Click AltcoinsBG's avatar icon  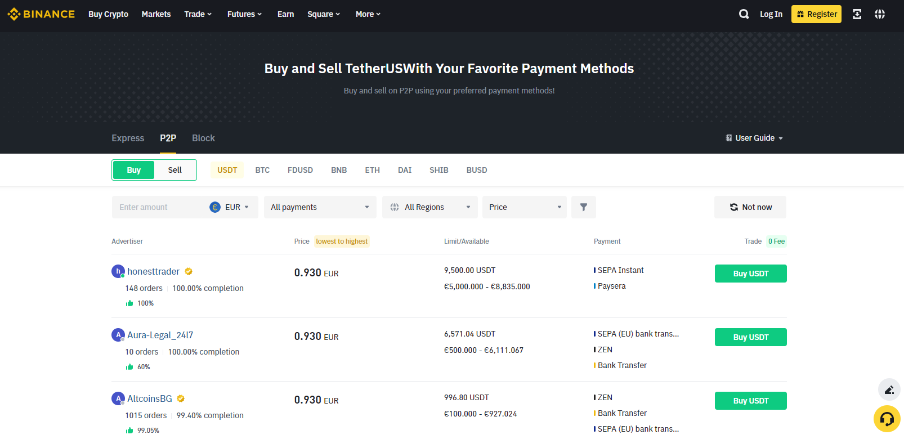(x=118, y=398)
